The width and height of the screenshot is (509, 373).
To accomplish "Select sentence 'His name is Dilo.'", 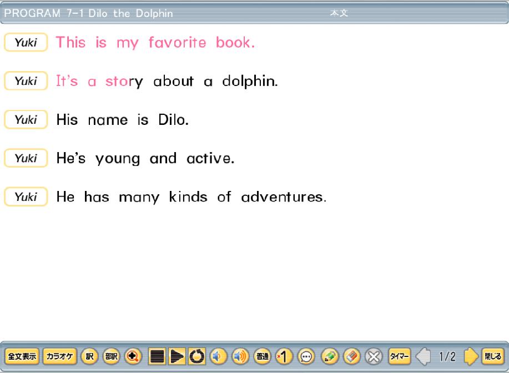I will (122, 120).
